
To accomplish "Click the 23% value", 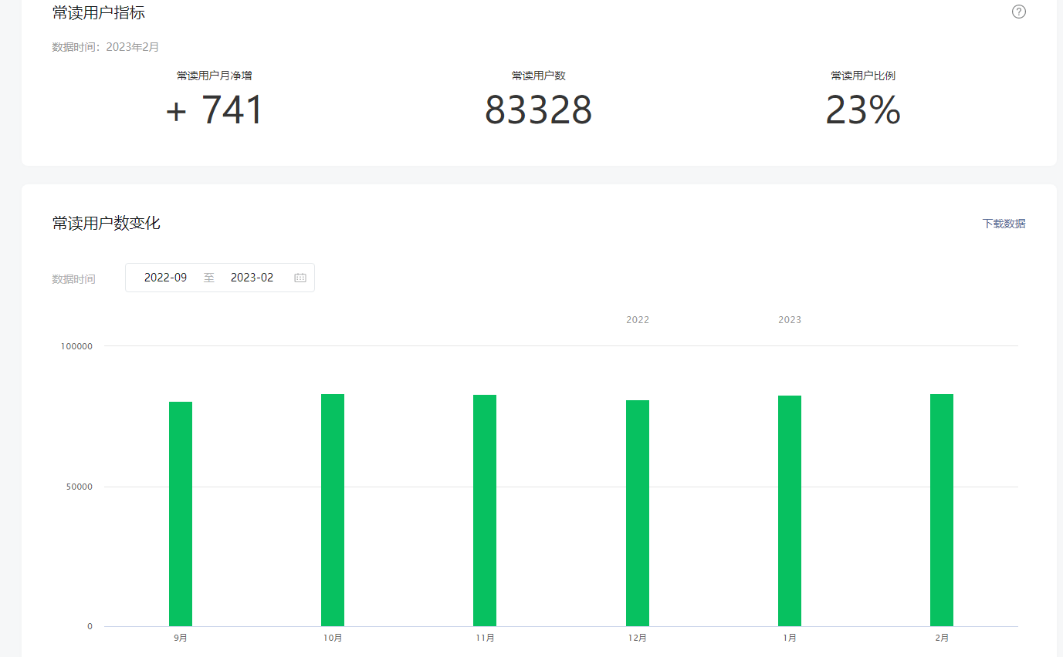I will point(863,110).
